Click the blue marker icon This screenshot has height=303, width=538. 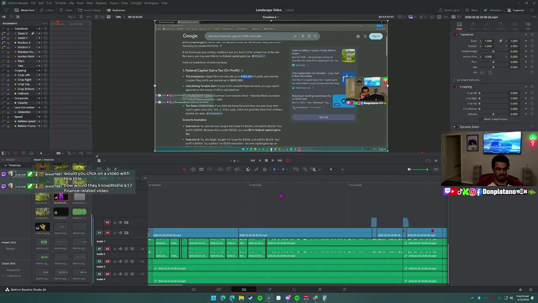point(283,169)
